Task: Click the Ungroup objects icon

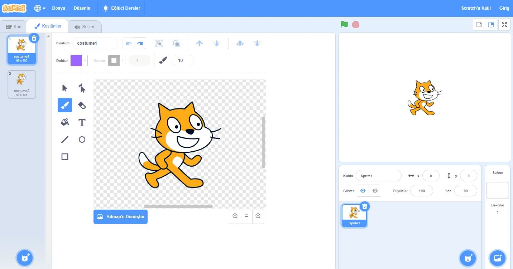Action: click(x=176, y=43)
